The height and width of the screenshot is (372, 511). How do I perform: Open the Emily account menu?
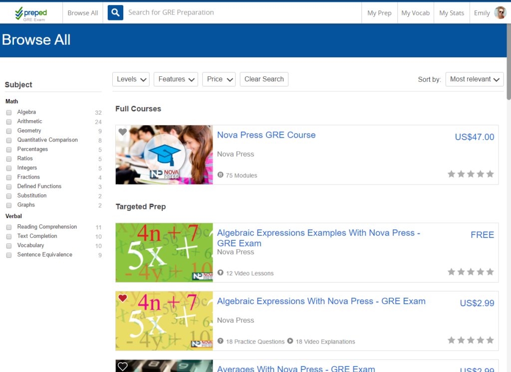click(x=482, y=13)
